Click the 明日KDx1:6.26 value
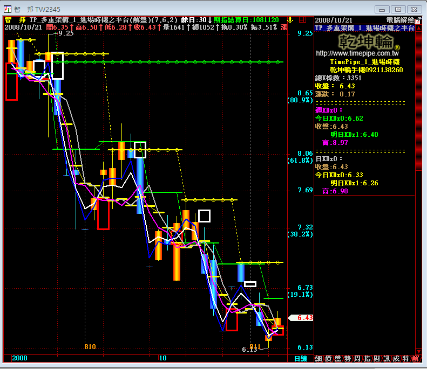The image size is (427, 369). (x=354, y=183)
